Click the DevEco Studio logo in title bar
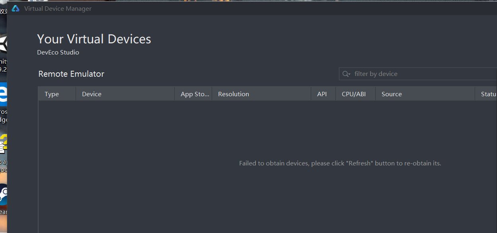This screenshot has width=497, height=233. coord(16,8)
